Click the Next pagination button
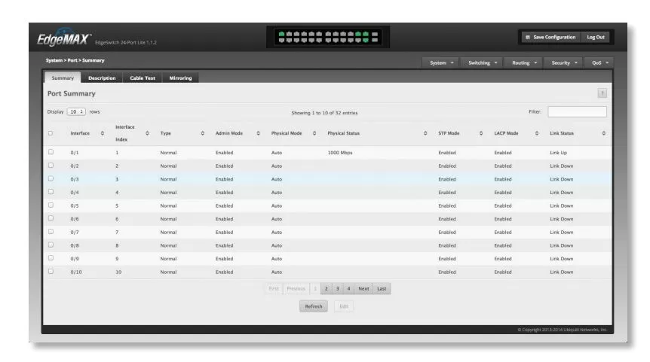Image resolution: width=650 pixels, height=362 pixels. point(363,288)
